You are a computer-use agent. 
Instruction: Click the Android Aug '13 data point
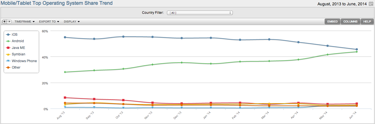[x=65, y=72]
